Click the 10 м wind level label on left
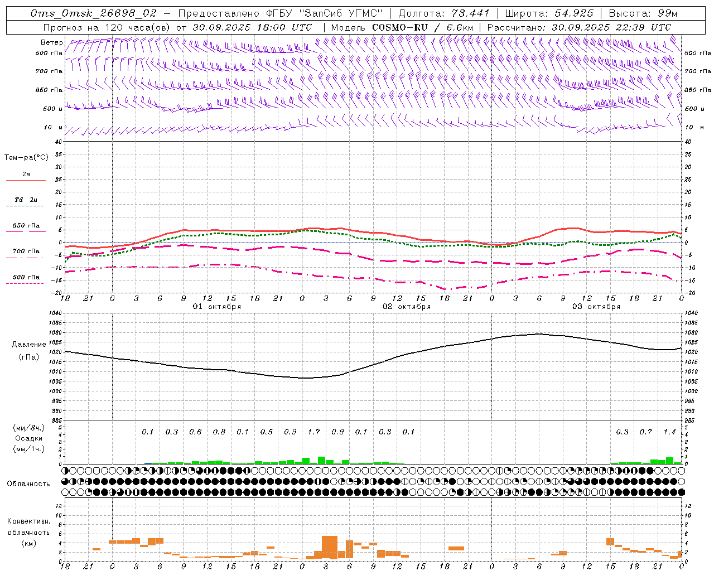This screenshot has width=714, height=571. click(x=54, y=127)
